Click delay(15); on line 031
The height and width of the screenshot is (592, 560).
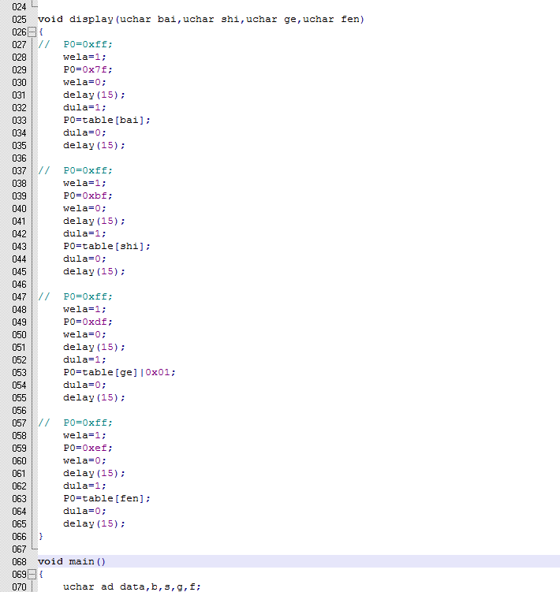[x=94, y=95]
